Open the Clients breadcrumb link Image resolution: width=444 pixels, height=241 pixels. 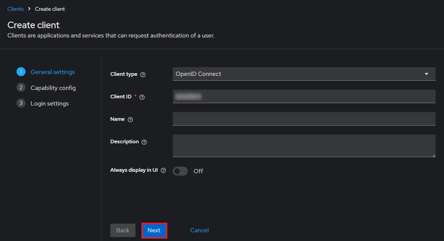[16, 9]
